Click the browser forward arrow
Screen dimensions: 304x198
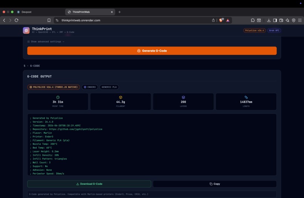(10, 20)
